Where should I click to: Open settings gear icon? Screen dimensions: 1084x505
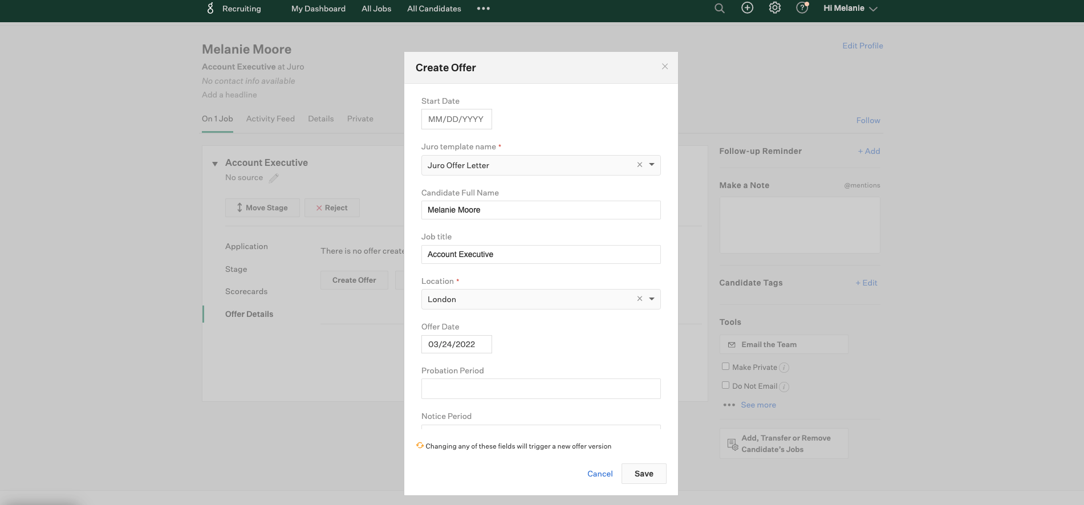click(774, 7)
